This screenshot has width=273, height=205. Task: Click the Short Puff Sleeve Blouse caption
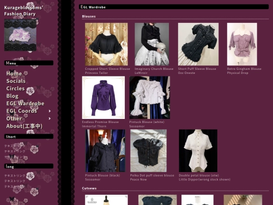(197, 69)
